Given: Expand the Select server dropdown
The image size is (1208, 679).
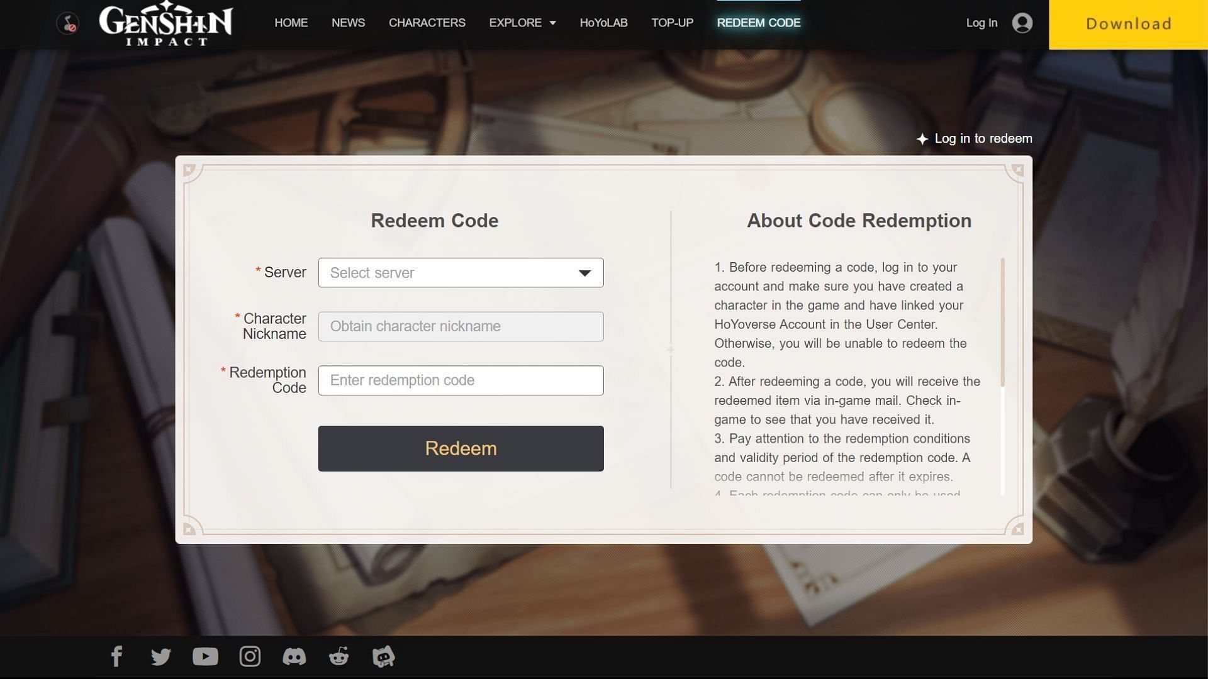Looking at the screenshot, I should tap(460, 272).
